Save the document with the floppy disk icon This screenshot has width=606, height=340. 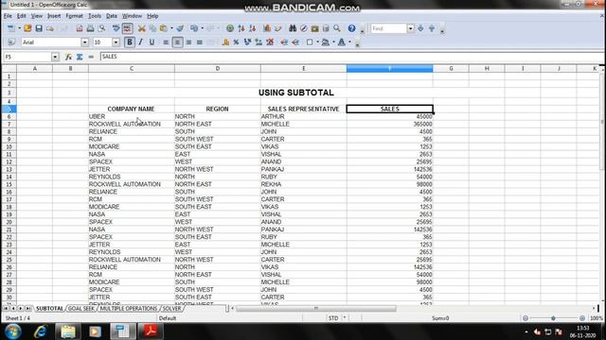coord(39,28)
